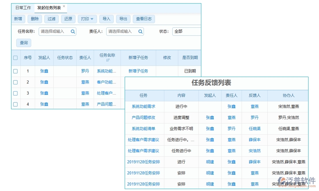Open the 过滤 filter tool

pos(51,19)
